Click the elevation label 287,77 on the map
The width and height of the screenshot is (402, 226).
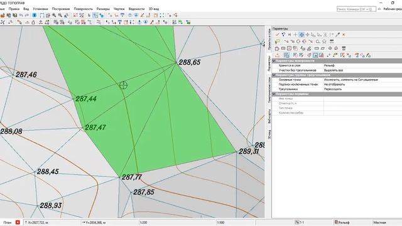131,177
